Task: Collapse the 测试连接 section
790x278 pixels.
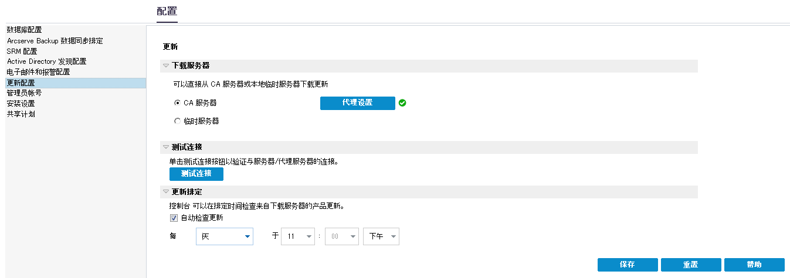Action: click(x=166, y=147)
